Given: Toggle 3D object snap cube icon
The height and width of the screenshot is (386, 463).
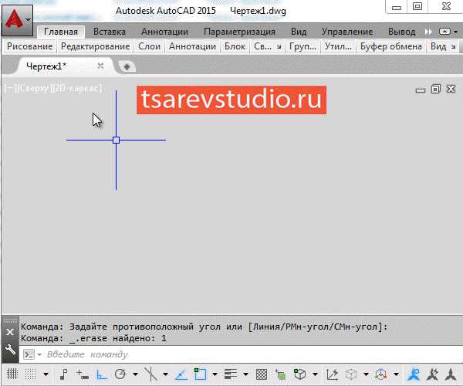Looking at the screenshot, I should (x=299, y=374).
